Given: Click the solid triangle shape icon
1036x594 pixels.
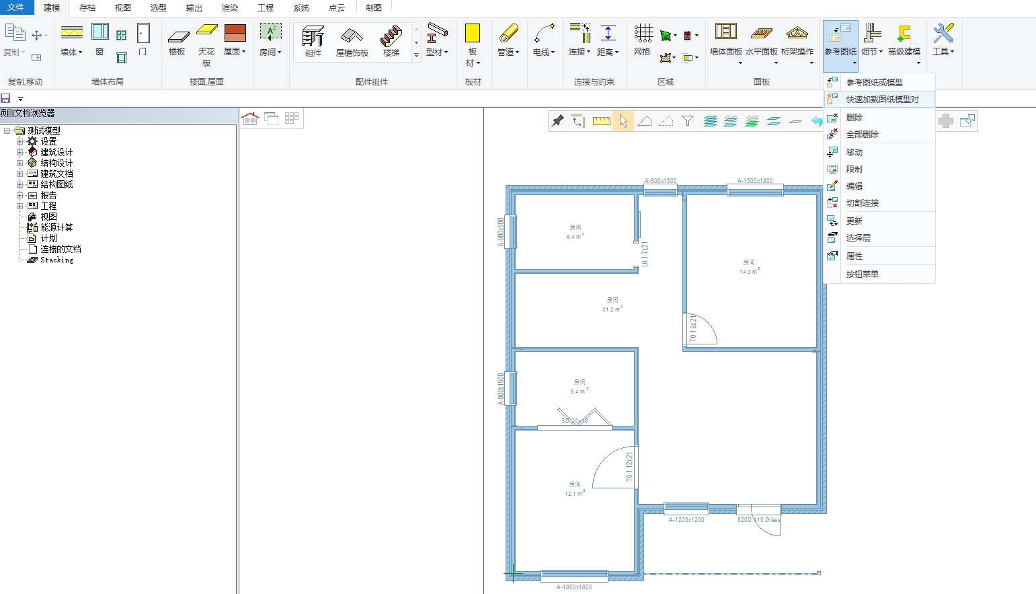Looking at the screenshot, I should 645,121.
